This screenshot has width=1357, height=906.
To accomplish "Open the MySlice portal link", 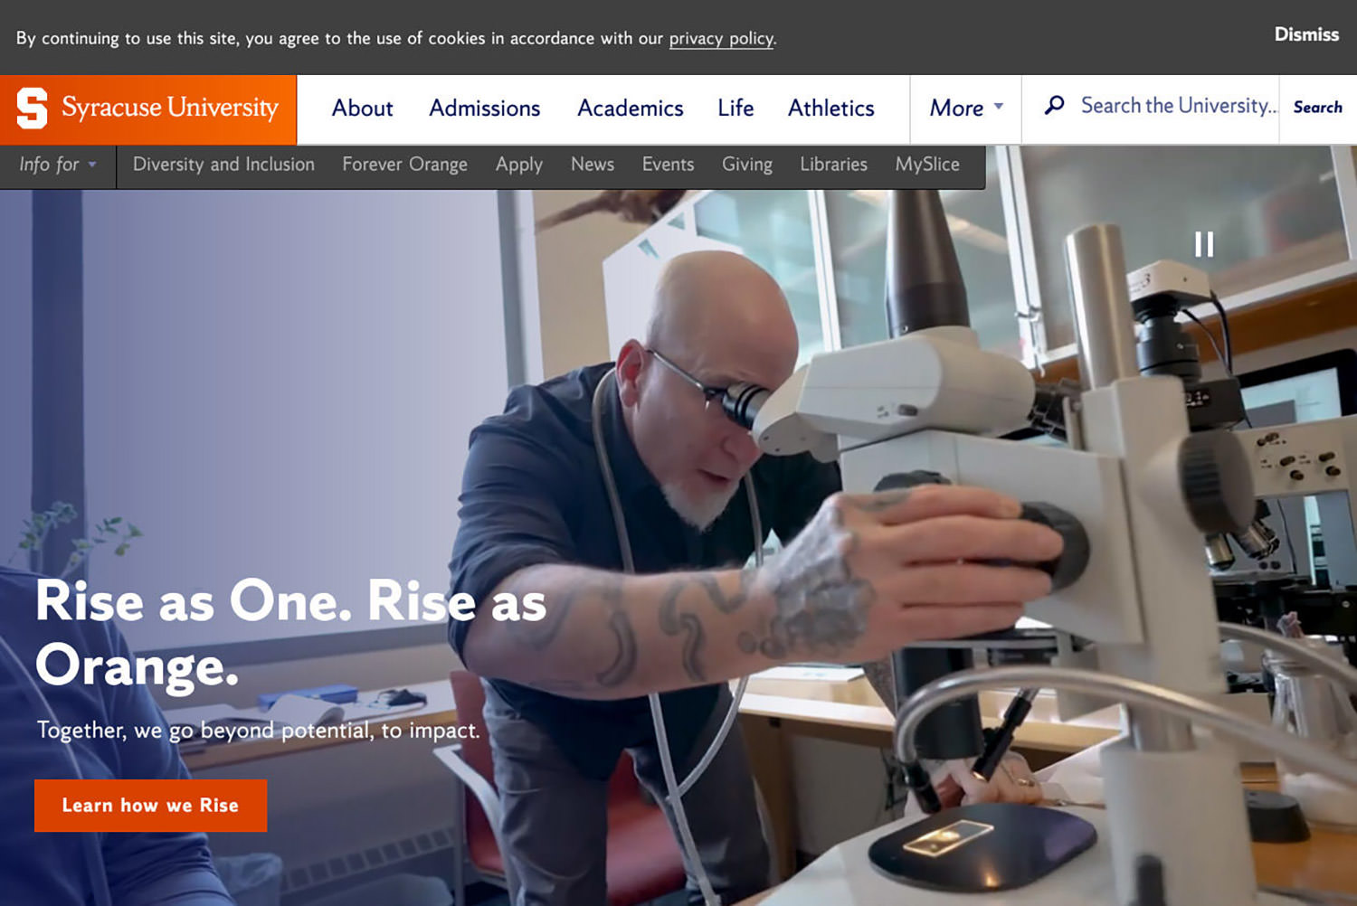I will 927,165.
